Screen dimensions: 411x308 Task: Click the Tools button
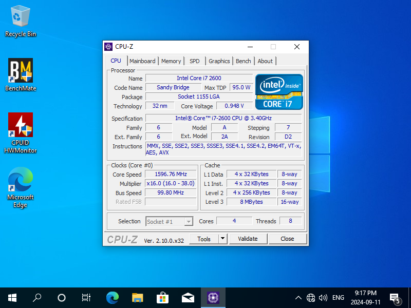(204, 239)
